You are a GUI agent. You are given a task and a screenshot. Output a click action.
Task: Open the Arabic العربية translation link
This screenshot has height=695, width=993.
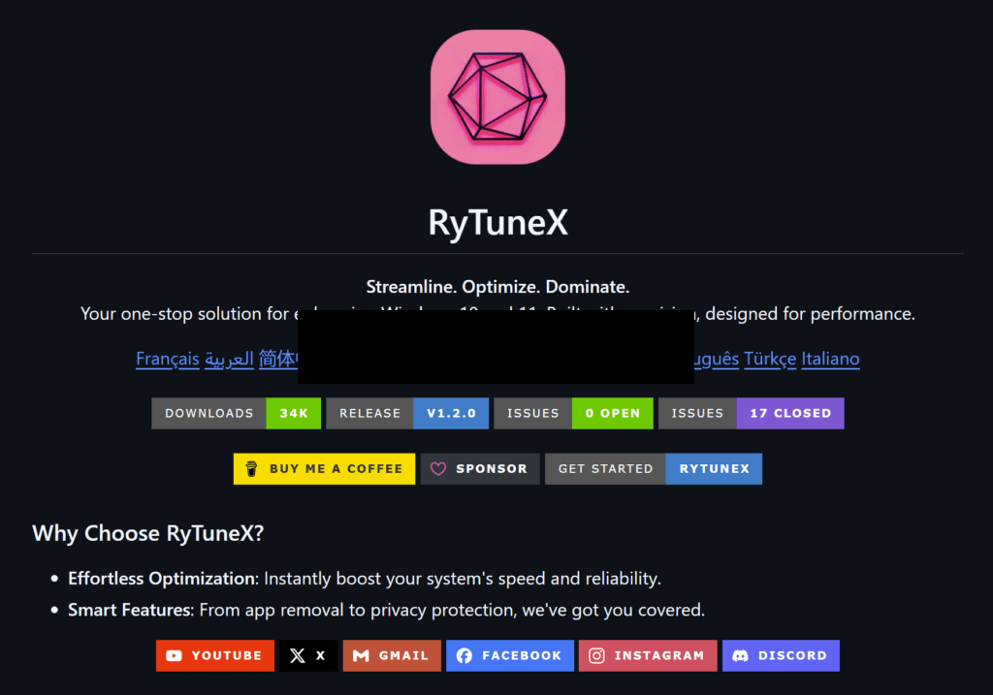point(229,359)
